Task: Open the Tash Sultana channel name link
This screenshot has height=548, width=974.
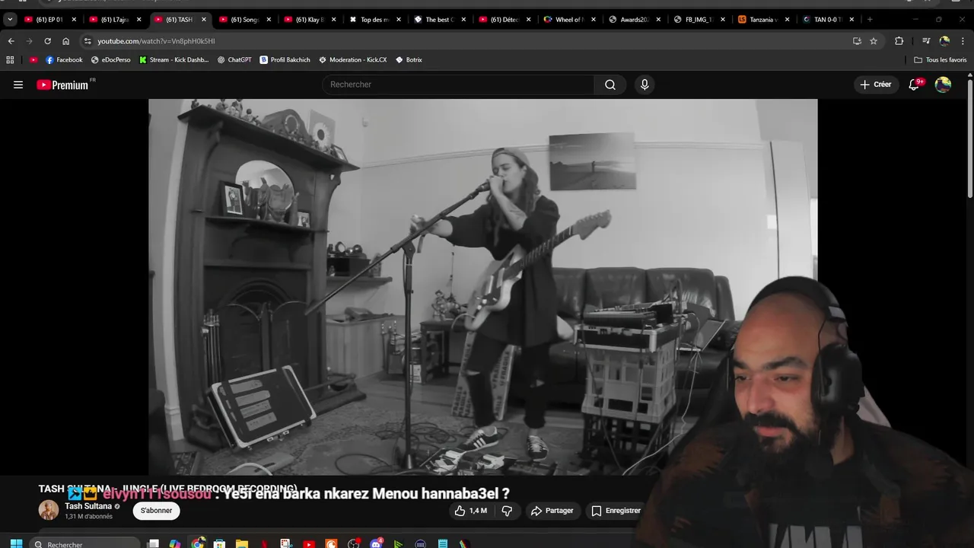Action: (x=88, y=506)
